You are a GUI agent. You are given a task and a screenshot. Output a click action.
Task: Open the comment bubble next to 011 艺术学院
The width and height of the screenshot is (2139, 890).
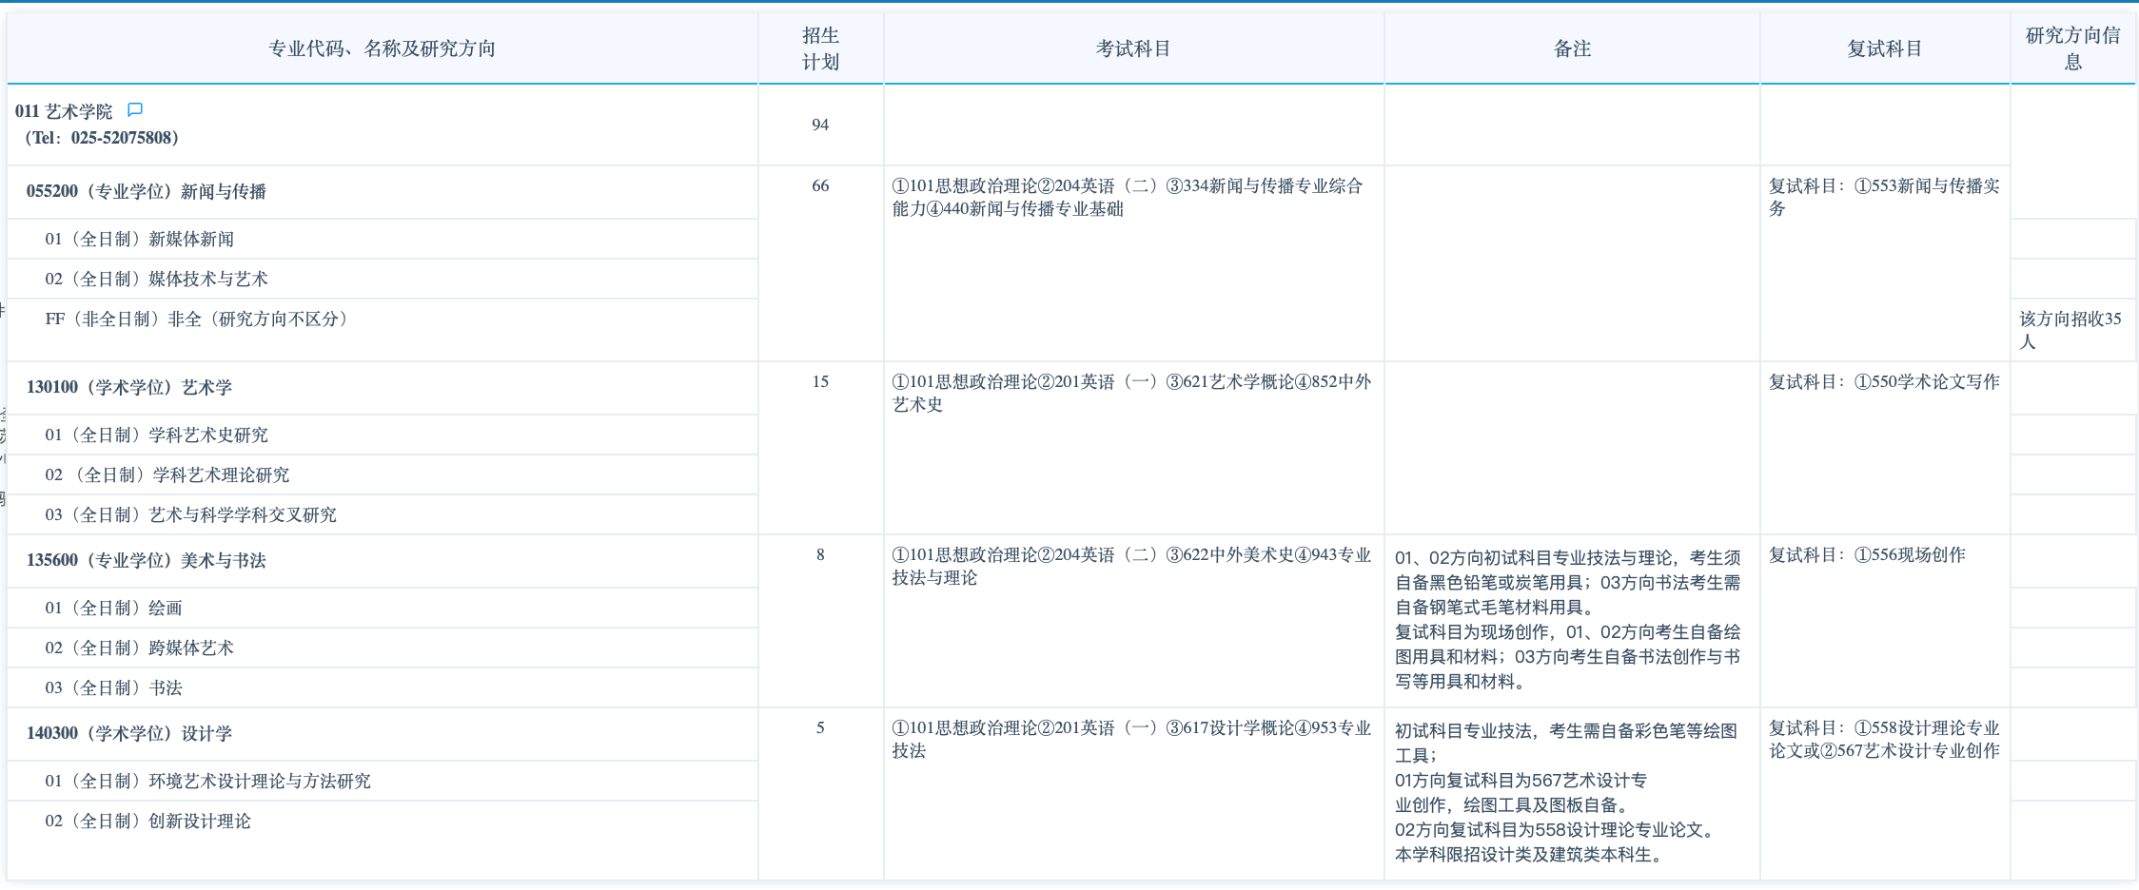(134, 109)
